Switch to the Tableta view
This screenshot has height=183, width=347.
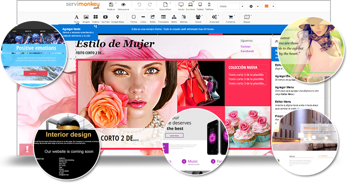pos(200,4)
